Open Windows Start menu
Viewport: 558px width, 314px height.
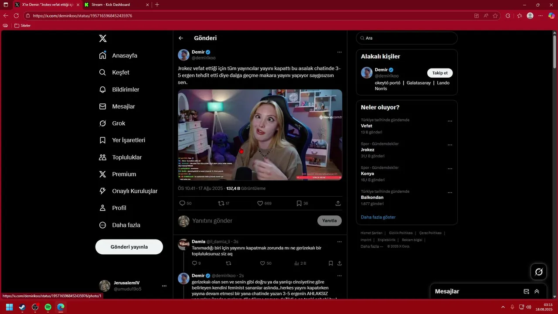click(9, 307)
